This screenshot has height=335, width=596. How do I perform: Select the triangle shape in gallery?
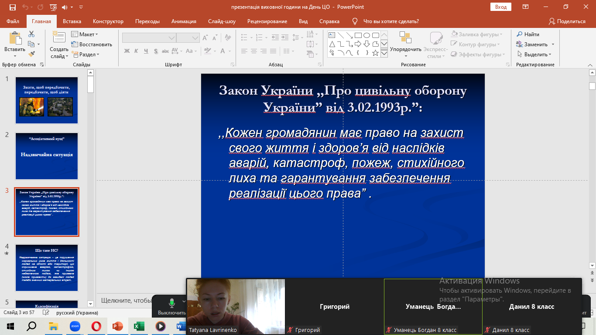tap(332, 44)
